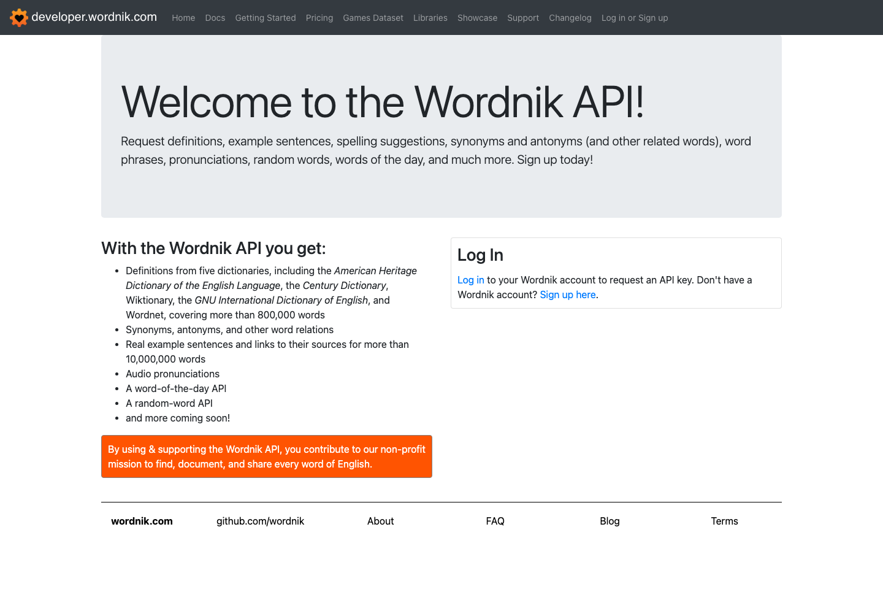Viewport: 883px width, 589px height.
Task: Open the Support page
Action: (x=523, y=18)
